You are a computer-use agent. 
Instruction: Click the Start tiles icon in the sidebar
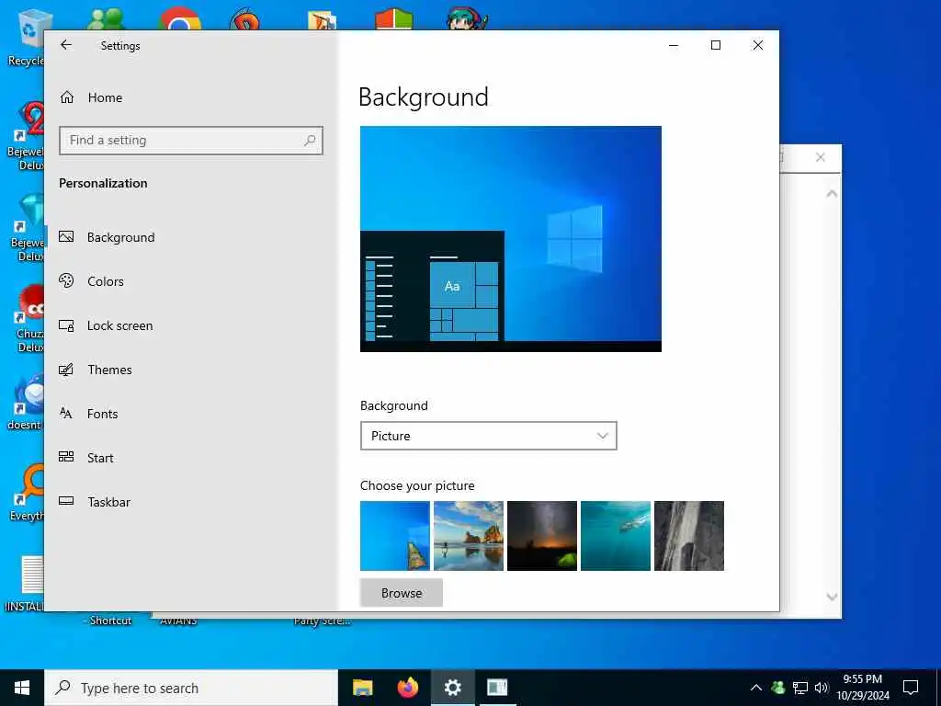66,457
